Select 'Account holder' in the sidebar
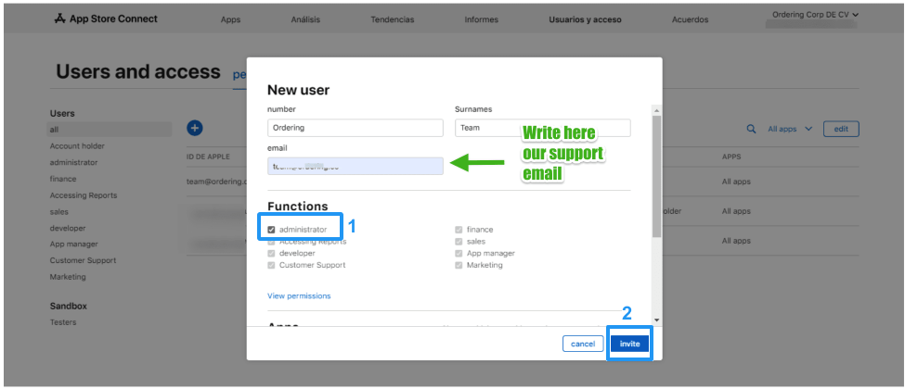 click(x=77, y=146)
